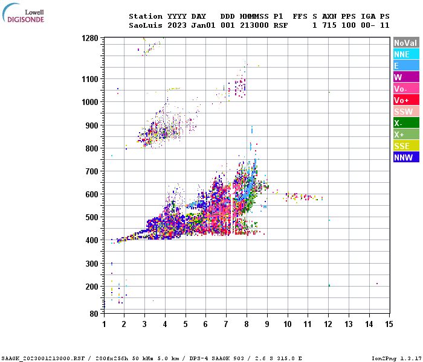Select the Vo+ red legend swatch
Image resolution: width=423 pixels, height=362 pixels.
pyautogui.click(x=406, y=100)
